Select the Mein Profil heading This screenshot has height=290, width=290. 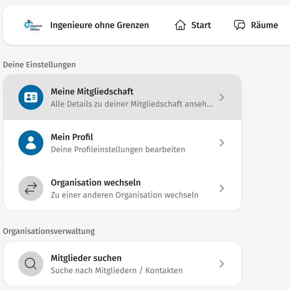pyautogui.click(x=72, y=137)
